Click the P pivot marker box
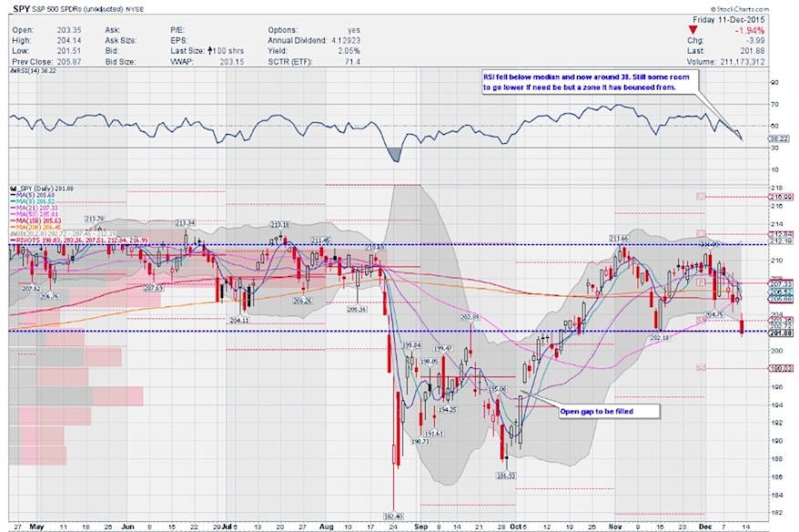Screen dimensions: 799x532 [701, 282]
